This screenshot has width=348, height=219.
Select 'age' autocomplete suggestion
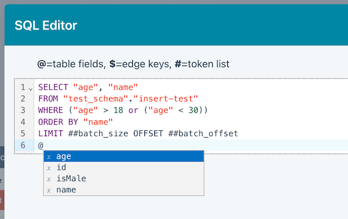pos(124,156)
